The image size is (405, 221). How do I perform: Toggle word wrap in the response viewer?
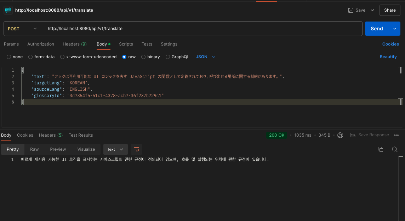pyautogui.click(x=136, y=149)
